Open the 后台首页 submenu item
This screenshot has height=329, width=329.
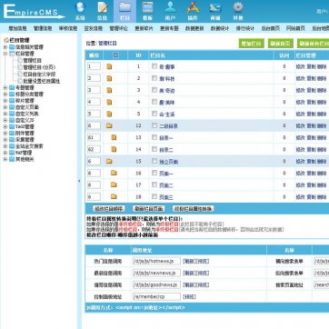[270, 28]
